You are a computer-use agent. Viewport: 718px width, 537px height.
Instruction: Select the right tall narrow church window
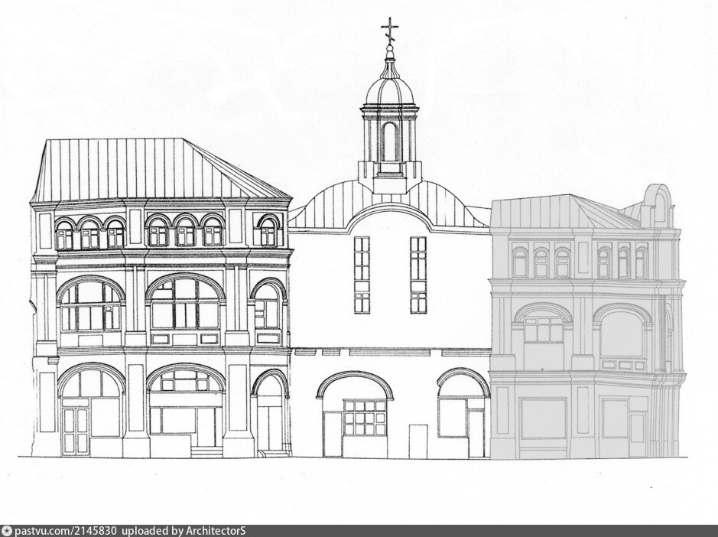click(x=418, y=274)
